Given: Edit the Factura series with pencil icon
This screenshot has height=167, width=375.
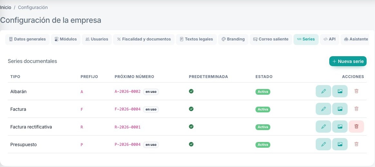Looking at the screenshot, I should (323, 109).
